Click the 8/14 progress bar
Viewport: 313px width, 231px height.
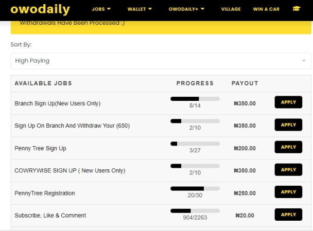[x=195, y=99]
